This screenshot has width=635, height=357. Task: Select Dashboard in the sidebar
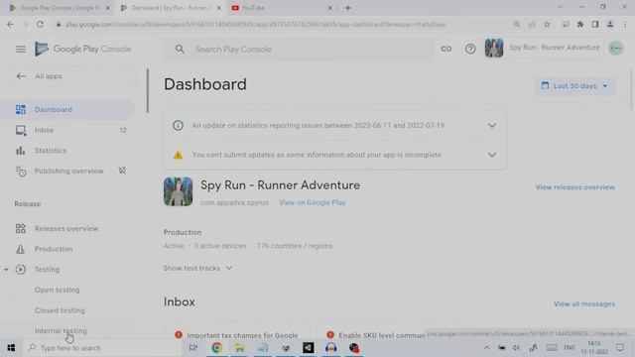pyautogui.click(x=67, y=110)
